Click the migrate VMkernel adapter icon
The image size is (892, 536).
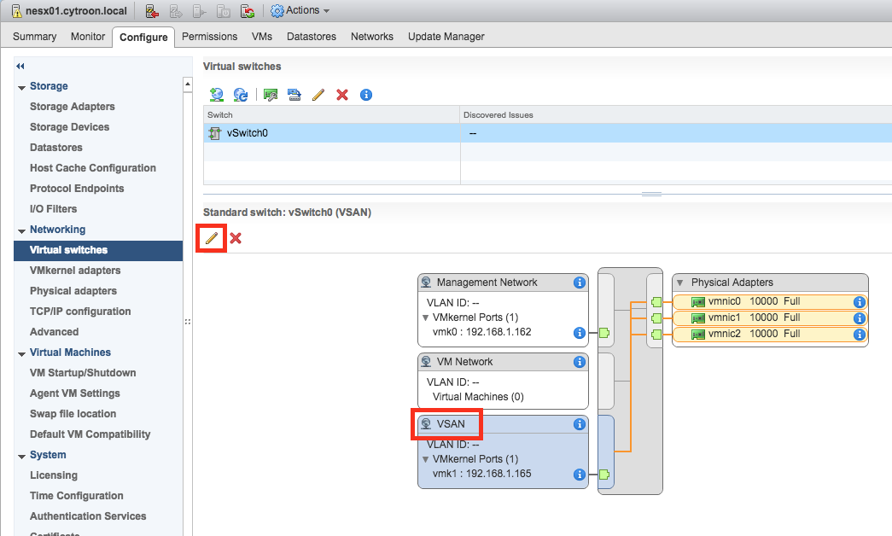294,95
